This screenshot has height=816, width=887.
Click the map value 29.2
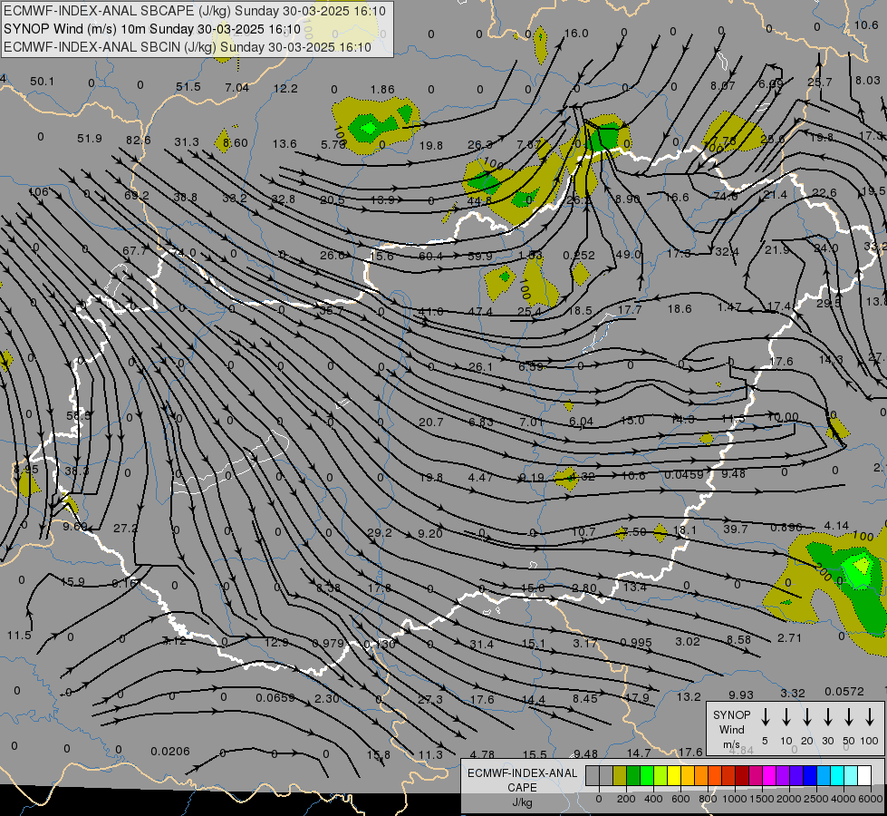[x=379, y=533]
